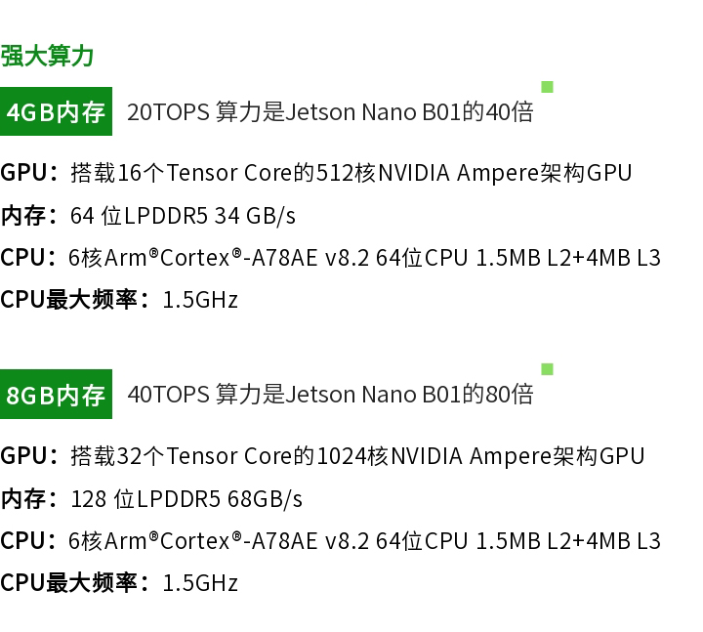Click the 1024核NVIDIA Ampere GPU line
The width and height of the screenshot is (703, 632).
click(x=322, y=456)
